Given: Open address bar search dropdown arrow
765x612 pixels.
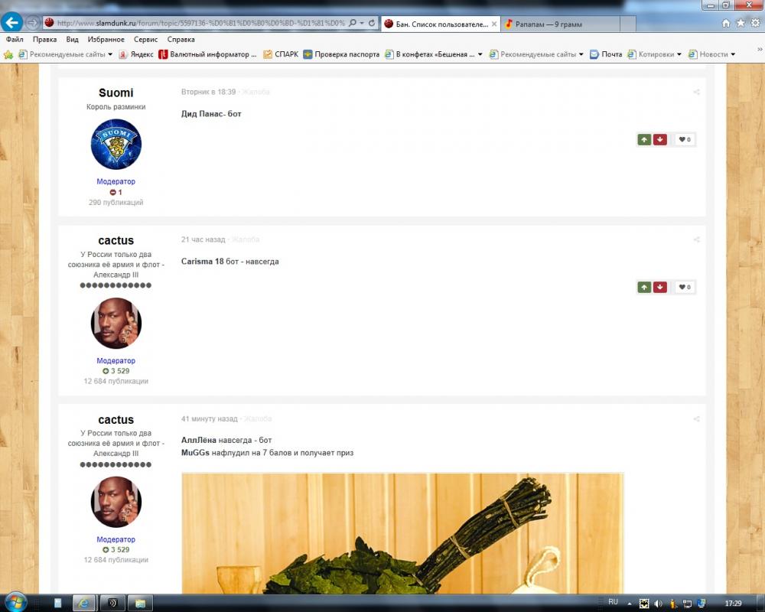Looking at the screenshot, I should [362, 24].
